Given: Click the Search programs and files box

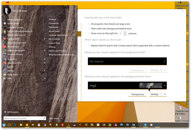Looking at the screenshot, I should point(25,118).
